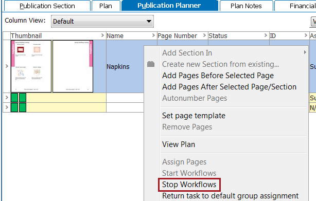Open Name column header arrow

click(x=153, y=35)
